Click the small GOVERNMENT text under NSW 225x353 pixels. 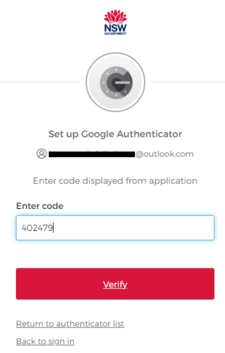[115, 33]
